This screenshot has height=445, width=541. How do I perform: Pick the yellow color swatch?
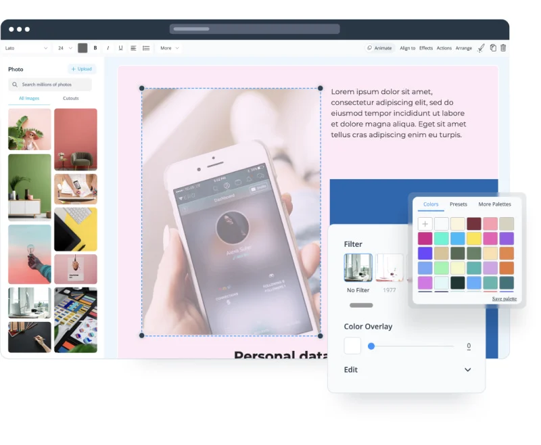(474, 238)
